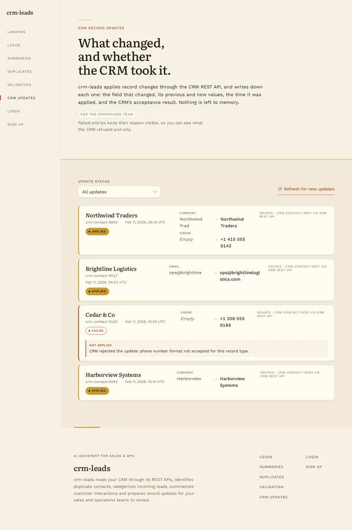Open Summaries from the sidebar

pyautogui.click(x=19, y=58)
